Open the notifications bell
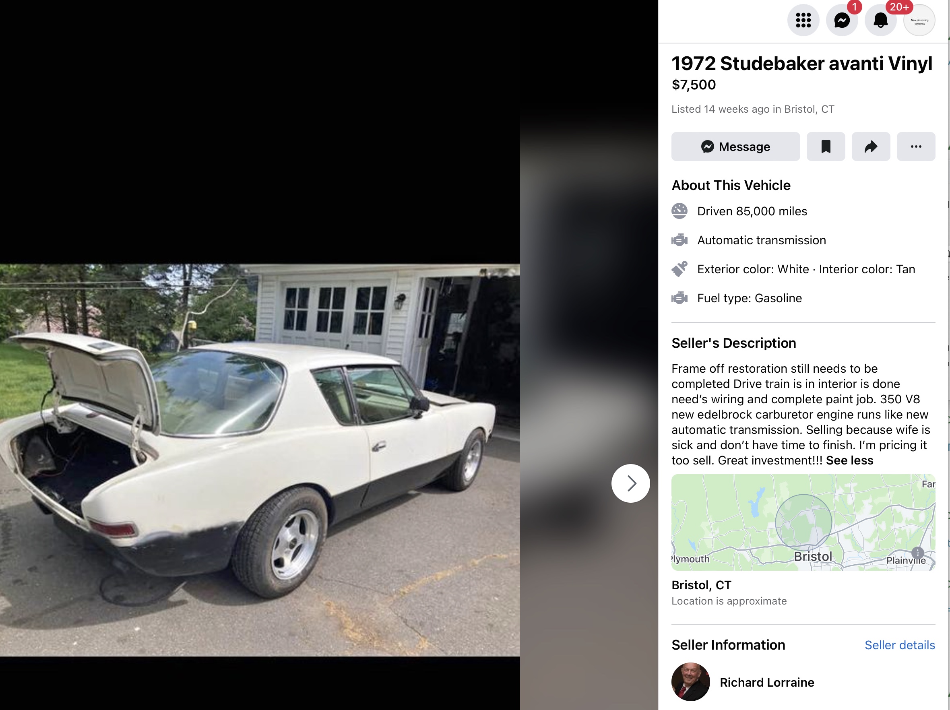 point(880,20)
